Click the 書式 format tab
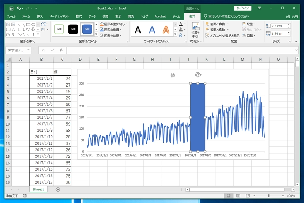Viewport: 304px width, 203px height. pyautogui.click(x=192, y=16)
